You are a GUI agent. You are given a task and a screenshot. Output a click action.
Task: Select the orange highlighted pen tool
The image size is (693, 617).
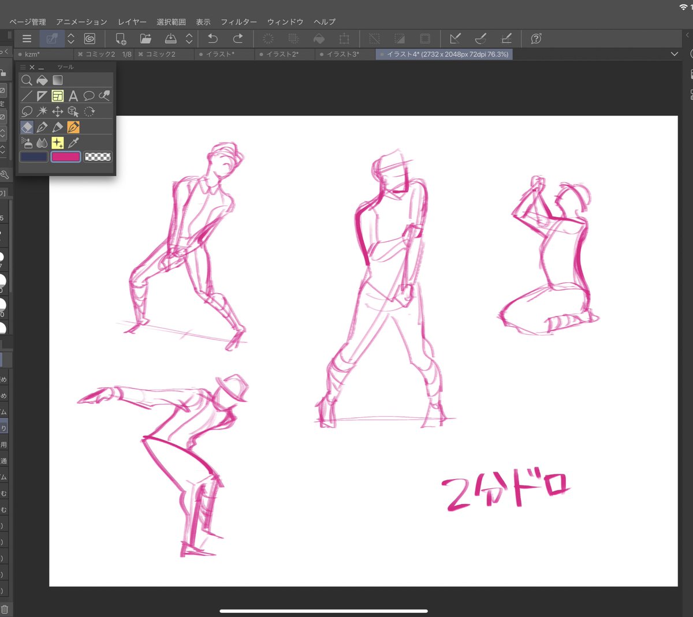point(73,127)
